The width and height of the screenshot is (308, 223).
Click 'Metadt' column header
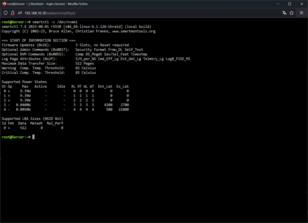pyautogui.click(x=36, y=123)
